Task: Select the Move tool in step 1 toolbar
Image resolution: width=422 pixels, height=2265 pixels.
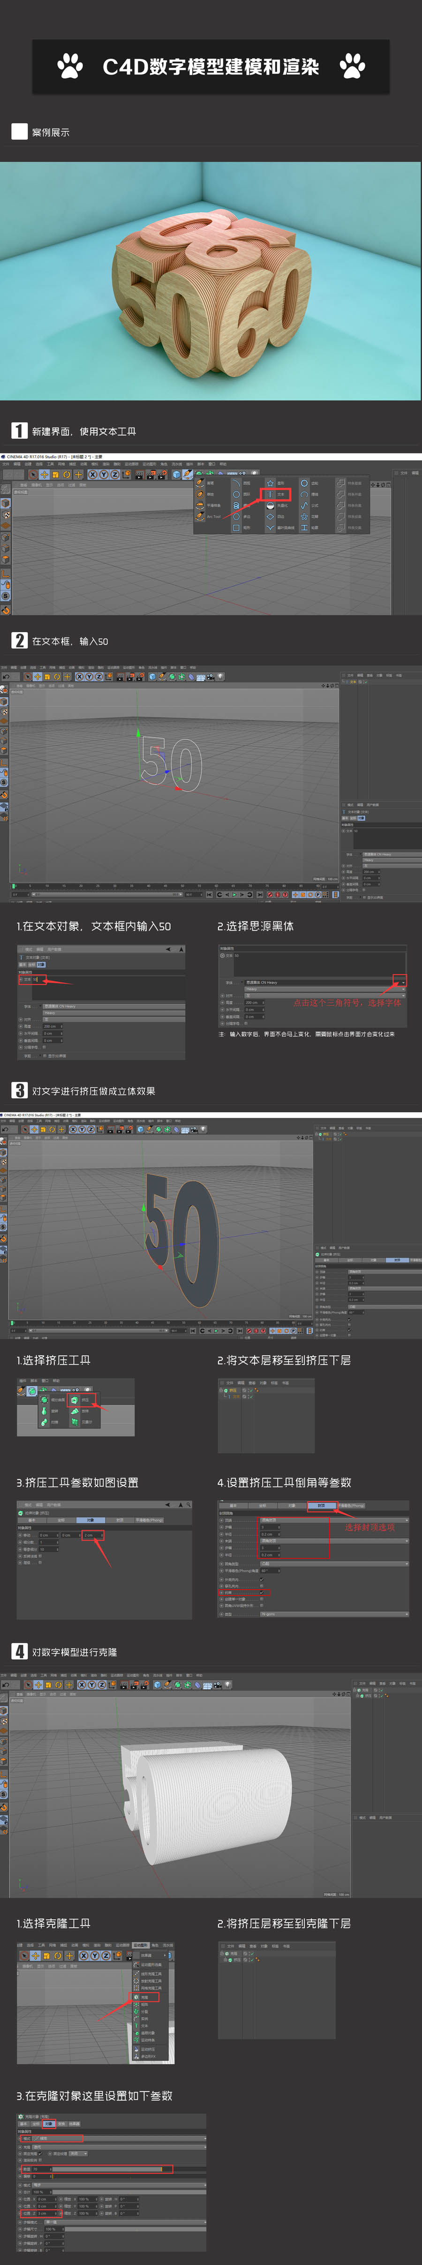Action: pyautogui.click(x=44, y=474)
